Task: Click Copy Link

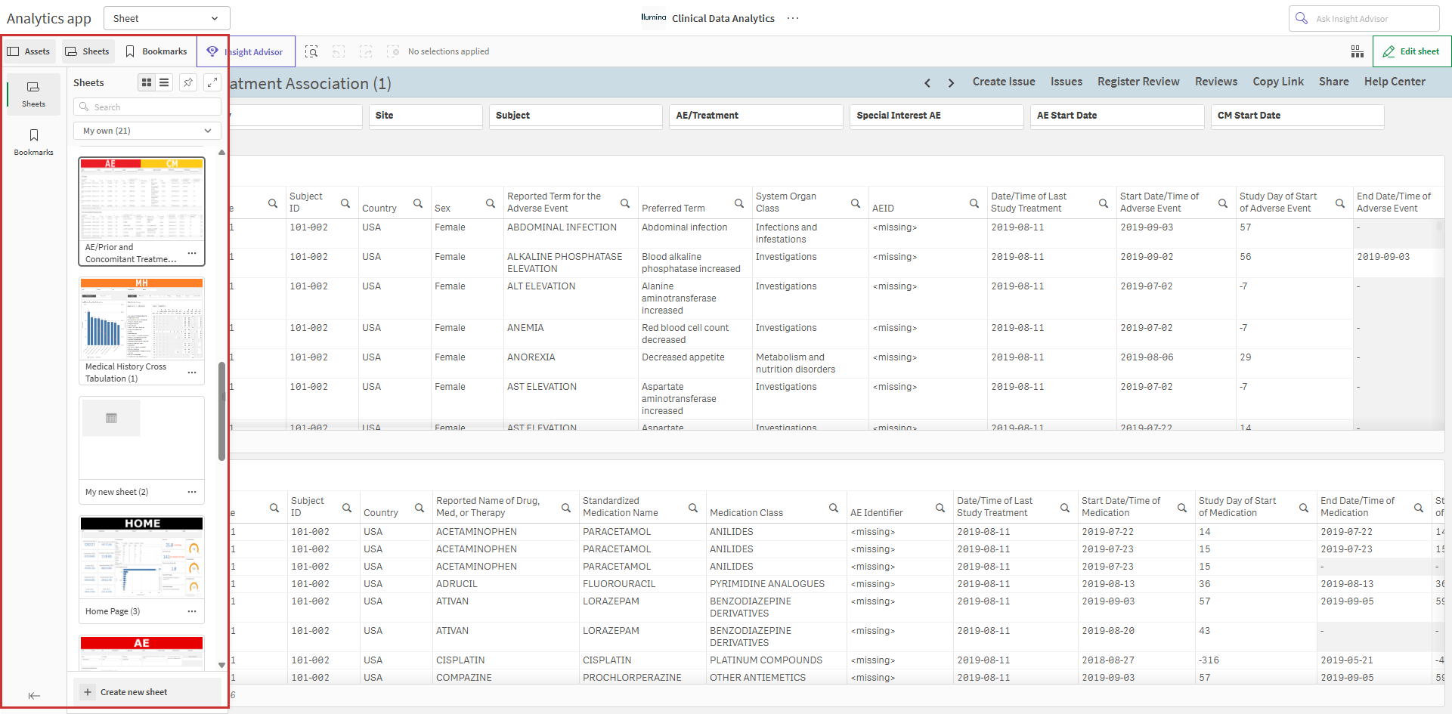Action: coord(1278,82)
